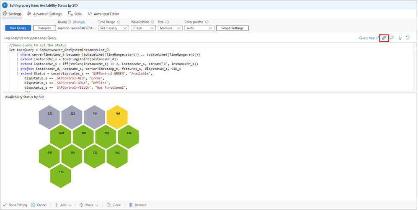This screenshot has height=210, width=418.
Task: Click the line starting 'let baseQuery ='
Action: click(60, 50)
